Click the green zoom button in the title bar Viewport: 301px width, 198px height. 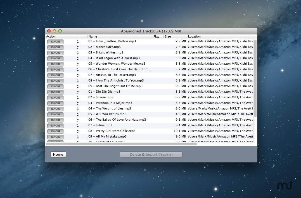(x=60, y=31)
